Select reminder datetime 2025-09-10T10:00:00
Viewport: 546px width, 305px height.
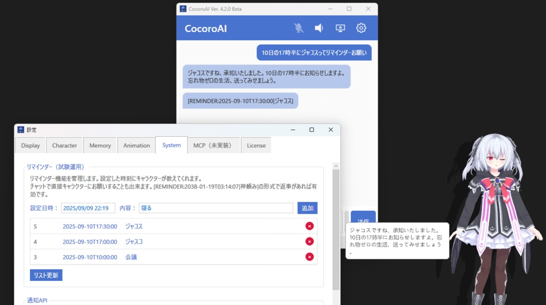tap(90, 257)
